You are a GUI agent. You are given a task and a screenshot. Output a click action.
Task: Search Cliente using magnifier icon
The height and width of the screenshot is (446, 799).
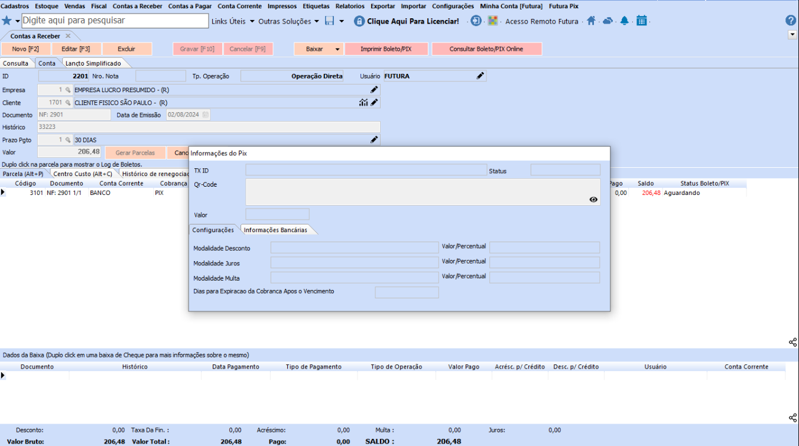coord(68,102)
